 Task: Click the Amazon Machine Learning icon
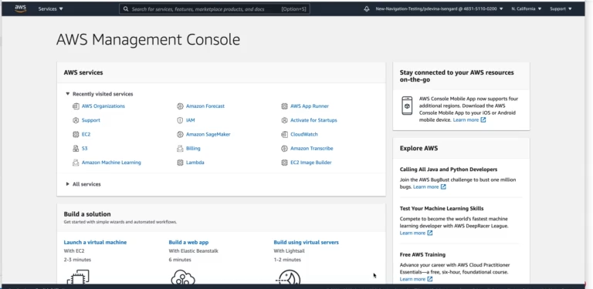[75, 163]
